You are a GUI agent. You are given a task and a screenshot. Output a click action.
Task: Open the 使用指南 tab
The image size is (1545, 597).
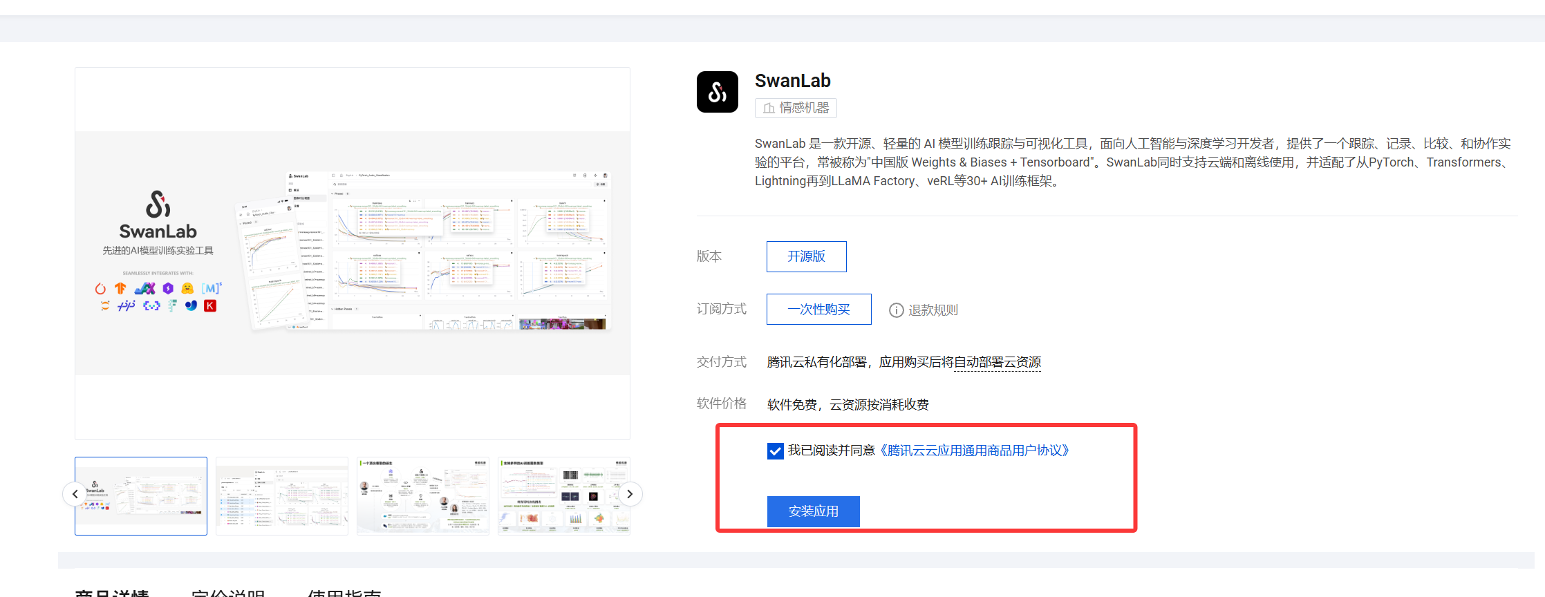(x=344, y=593)
